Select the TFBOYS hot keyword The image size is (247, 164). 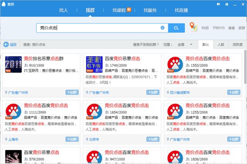tap(218, 28)
